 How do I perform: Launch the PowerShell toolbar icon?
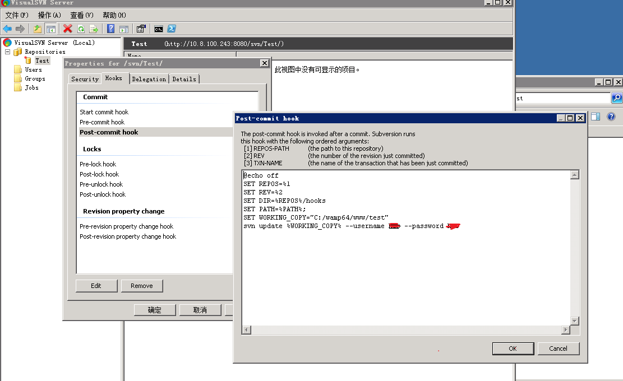click(172, 29)
